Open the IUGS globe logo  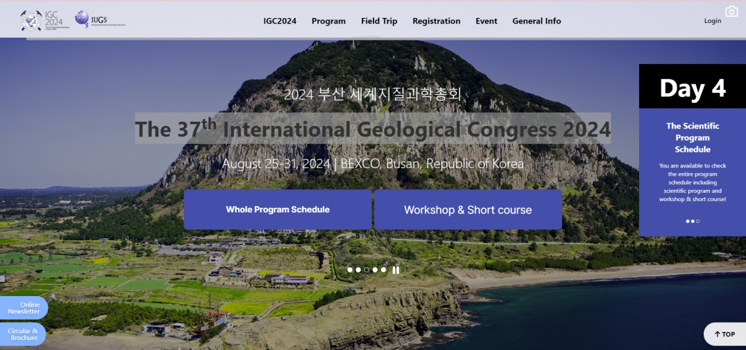[91, 20]
